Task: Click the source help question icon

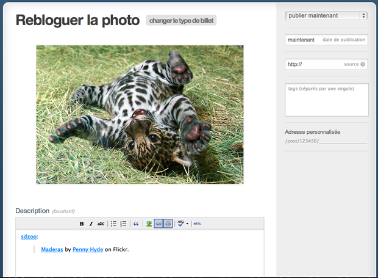Action: point(363,64)
